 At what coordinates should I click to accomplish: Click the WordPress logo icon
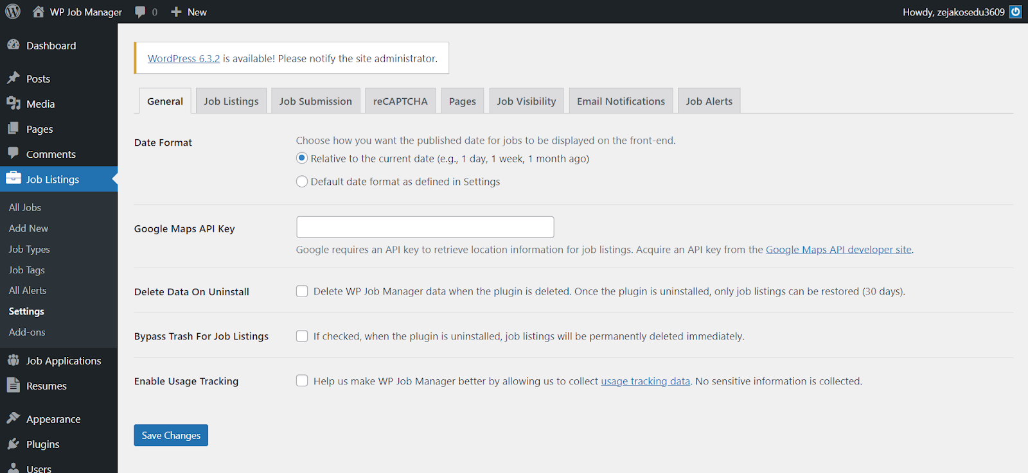(x=13, y=12)
